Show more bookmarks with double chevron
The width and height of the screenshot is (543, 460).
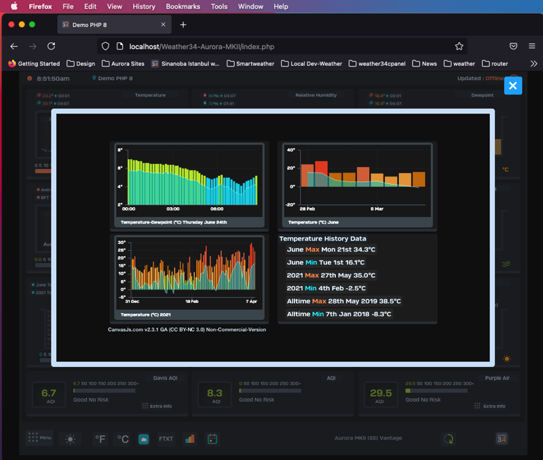[533, 64]
